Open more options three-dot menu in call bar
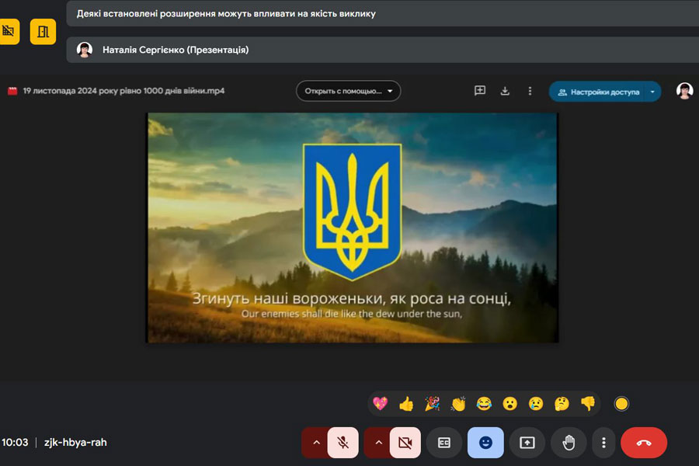This screenshot has width=699, height=466. 603,443
